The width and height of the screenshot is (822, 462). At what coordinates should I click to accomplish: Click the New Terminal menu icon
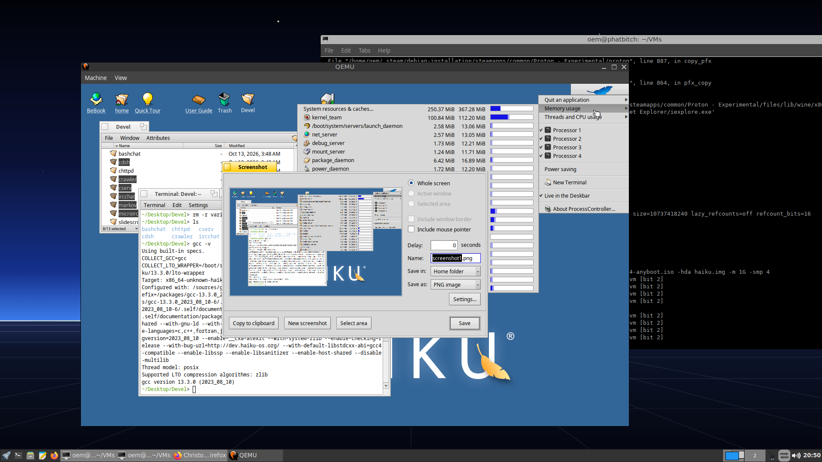pyautogui.click(x=548, y=182)
